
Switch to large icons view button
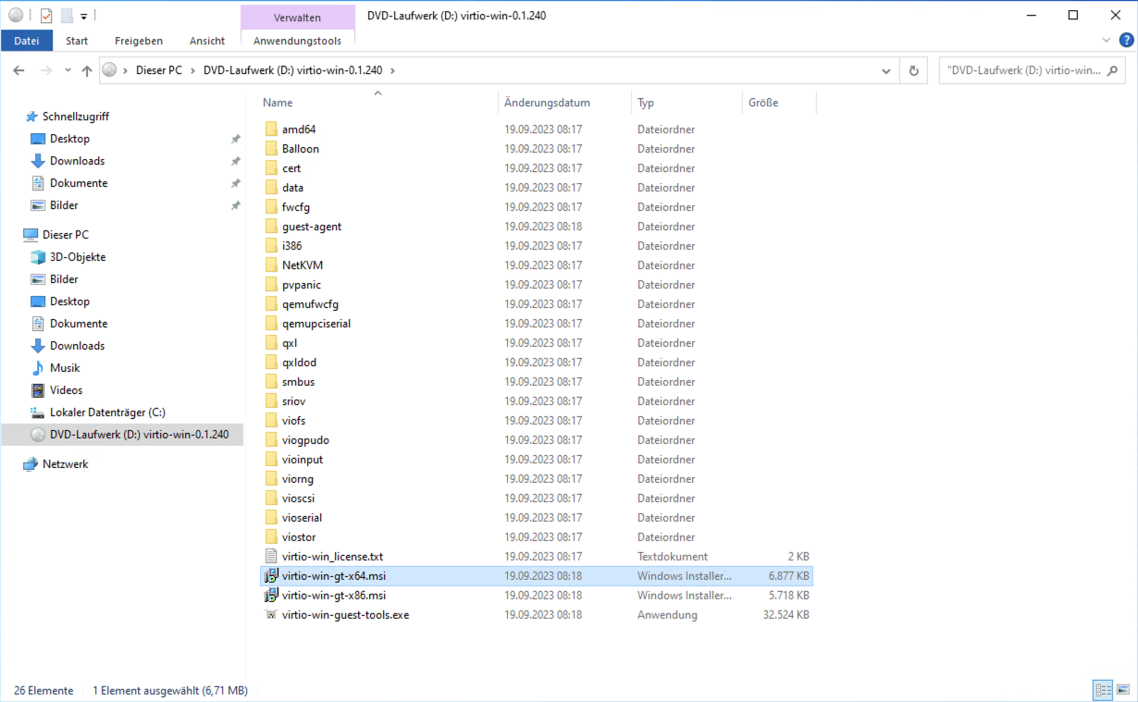click(x=1123, y=690)
